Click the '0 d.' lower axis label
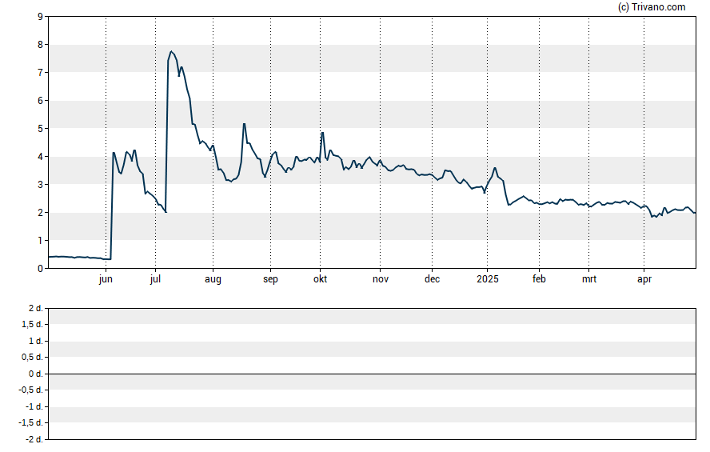 35,374
